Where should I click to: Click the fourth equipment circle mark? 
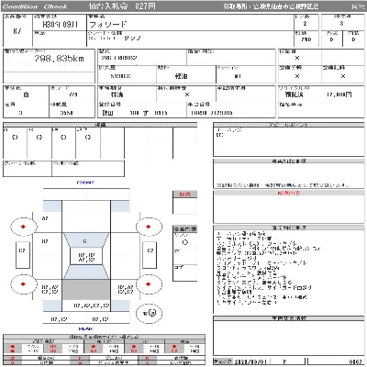point(88,138)
